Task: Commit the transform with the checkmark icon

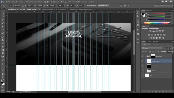Action: point(128,6)
